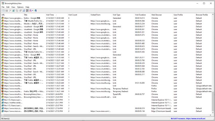
Task: Click the Refresh toolbar icon
Action: [13, 10]
